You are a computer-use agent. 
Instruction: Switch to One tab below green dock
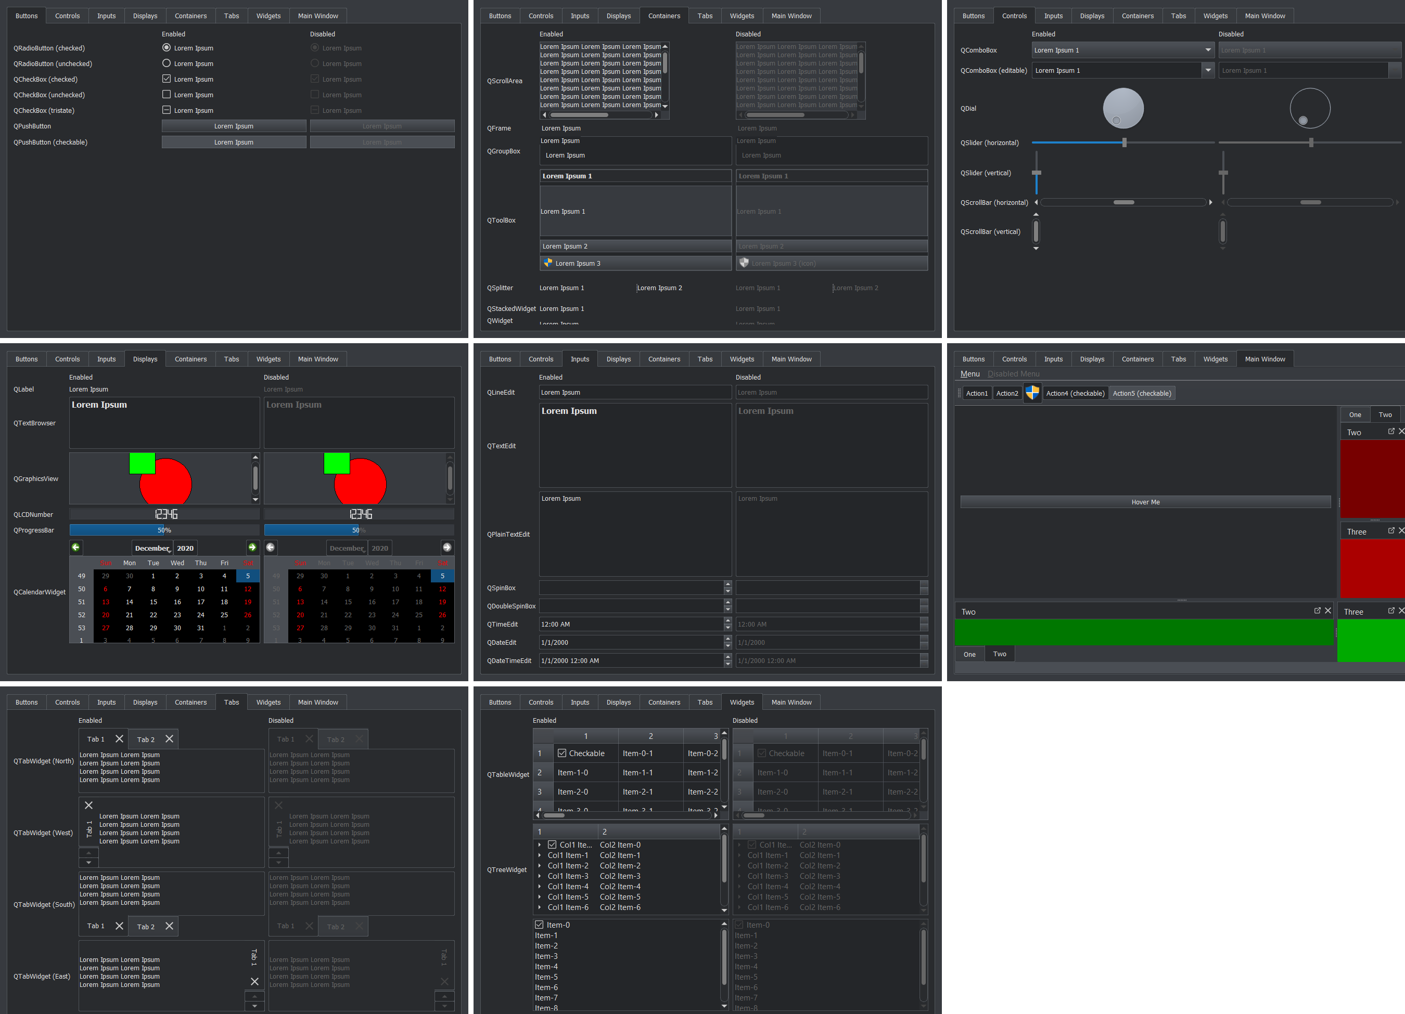click(x=969, y=654)
